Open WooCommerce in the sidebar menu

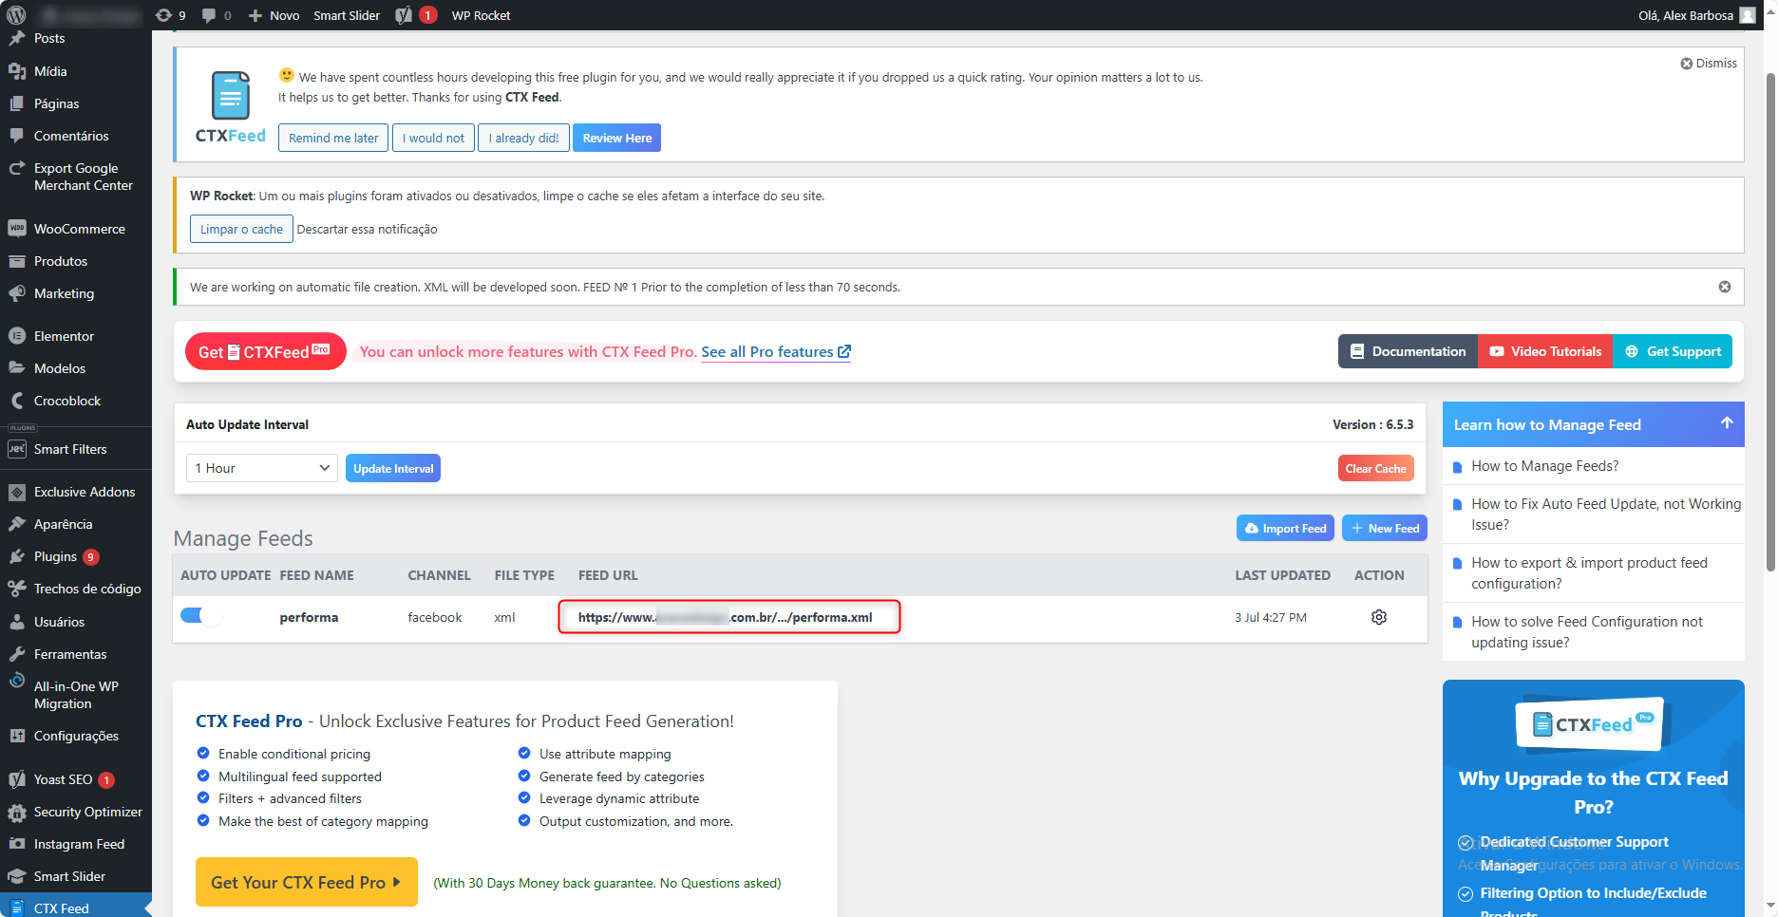(x=79, y=229)
